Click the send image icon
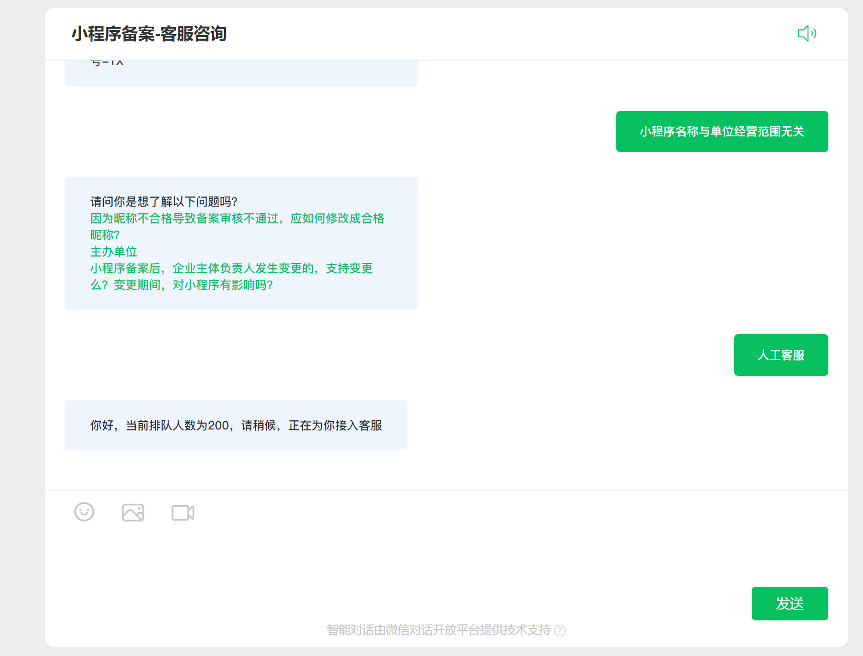 133,512
